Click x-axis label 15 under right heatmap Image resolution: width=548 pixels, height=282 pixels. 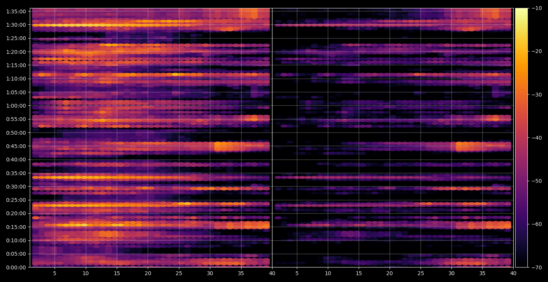point(359,273)
